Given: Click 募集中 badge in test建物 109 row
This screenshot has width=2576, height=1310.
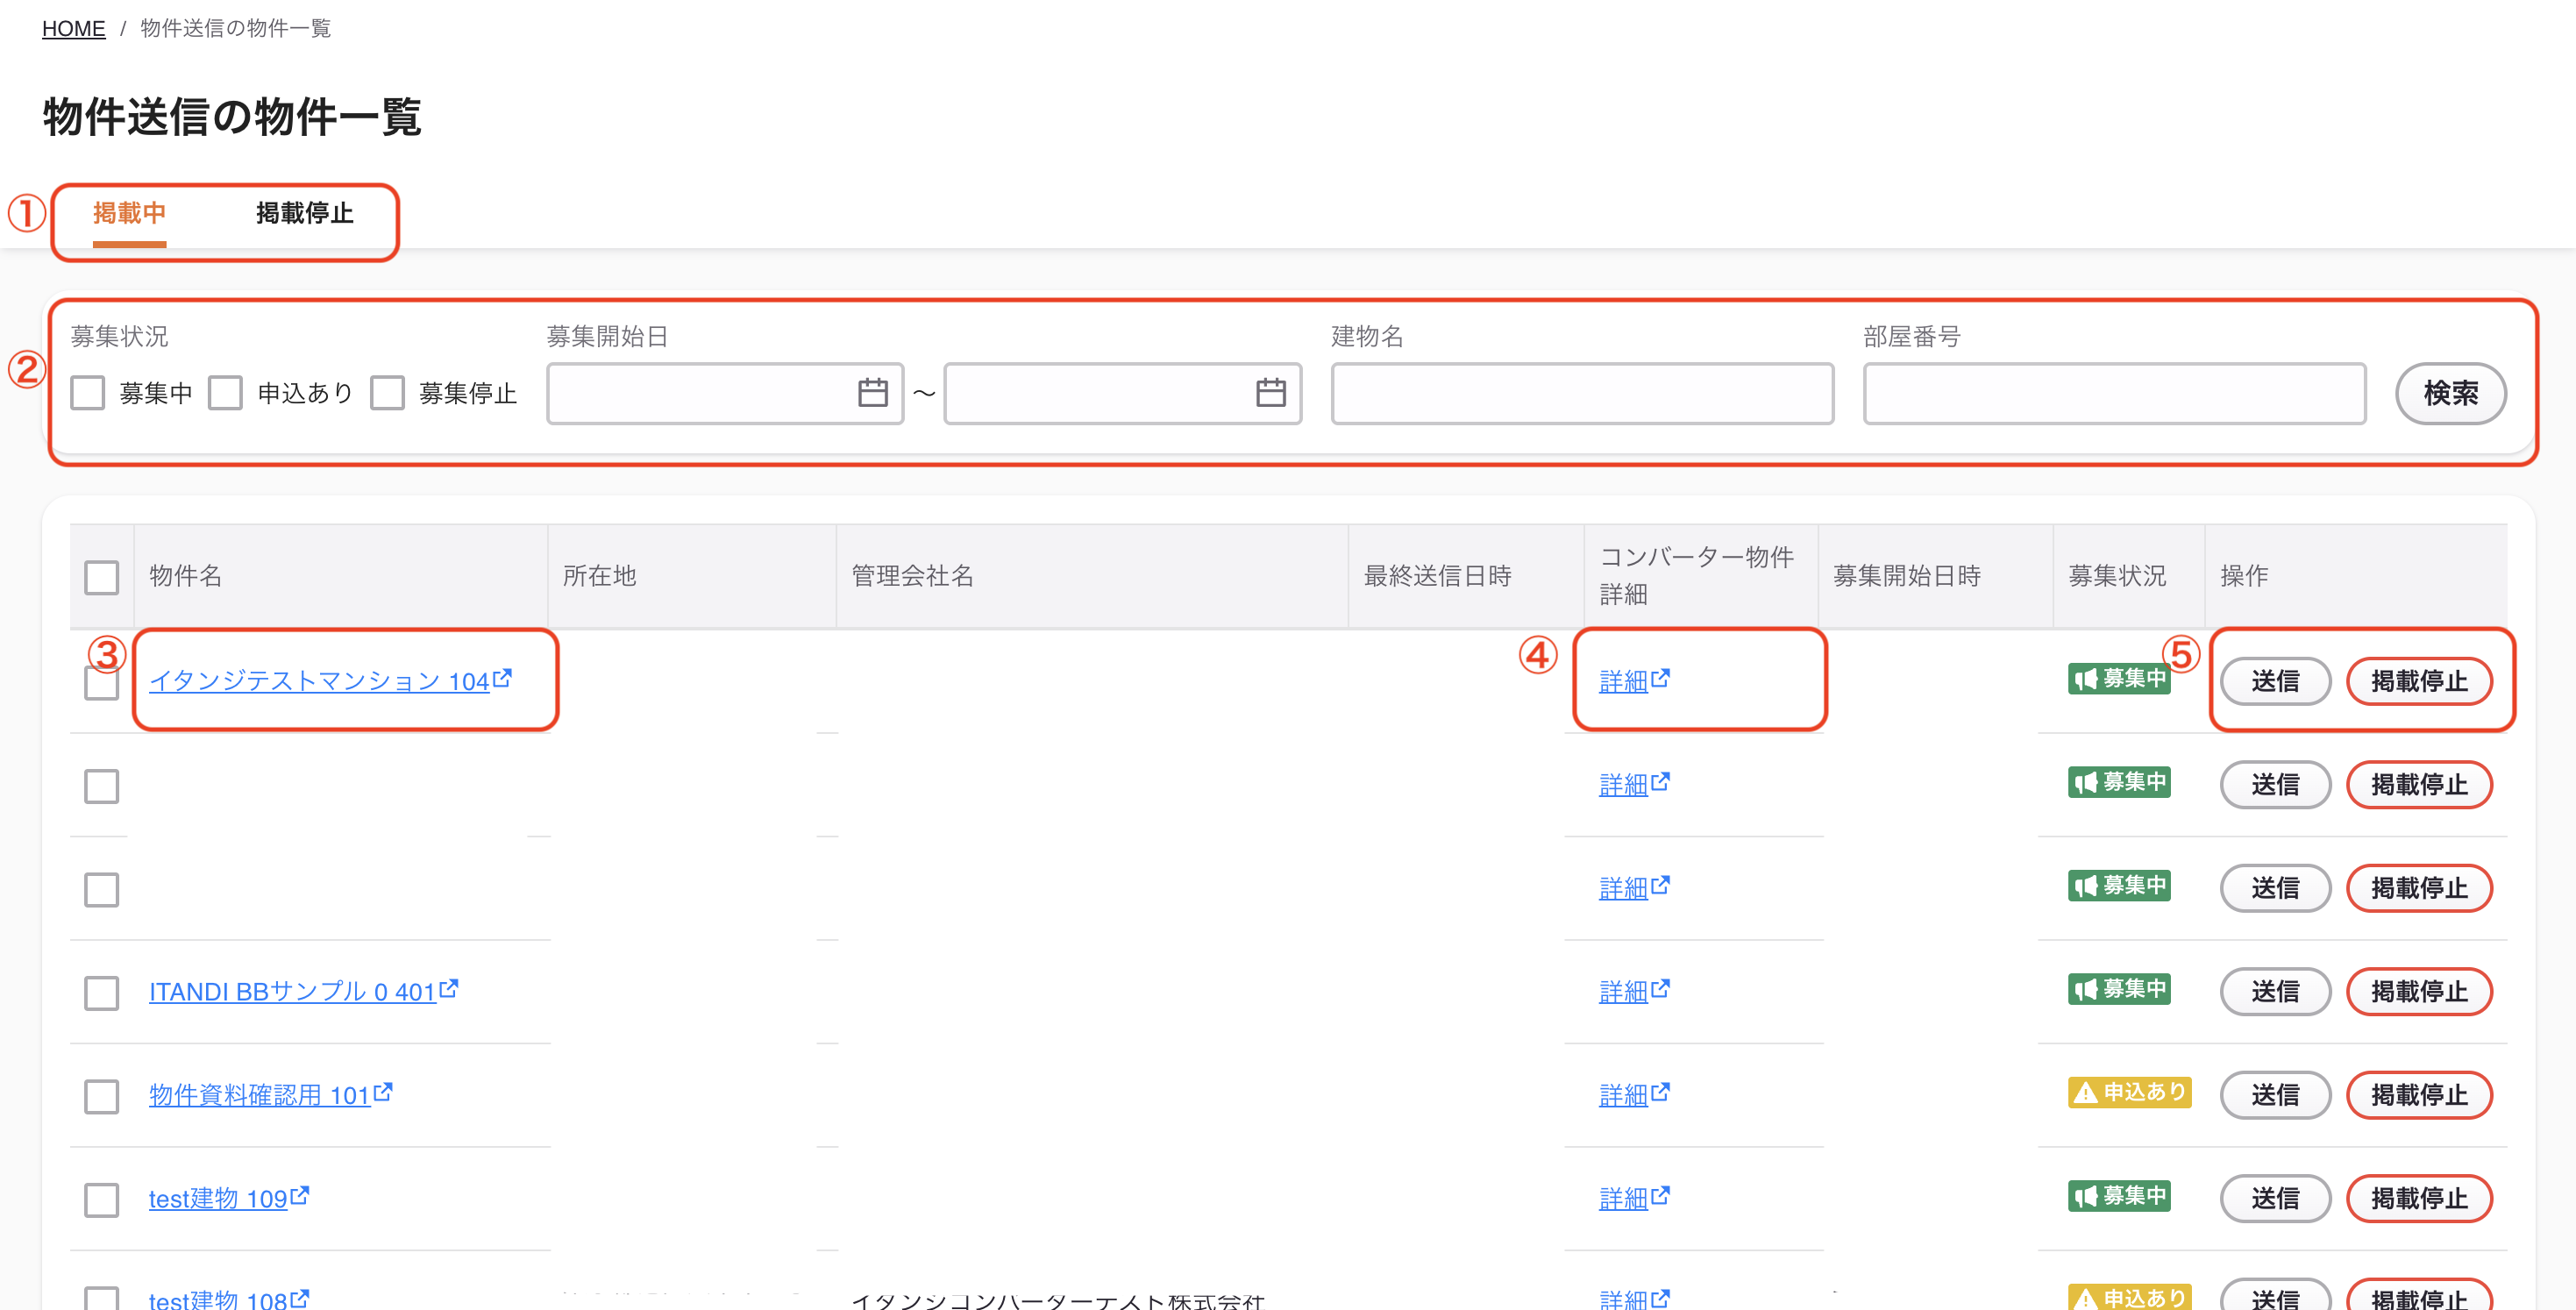Looking at the screenshot, I should (2119, 1196).
